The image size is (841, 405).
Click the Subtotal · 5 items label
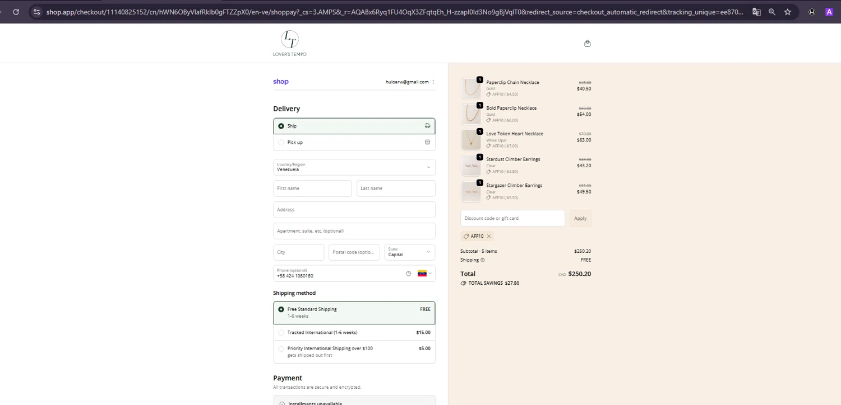478,251
